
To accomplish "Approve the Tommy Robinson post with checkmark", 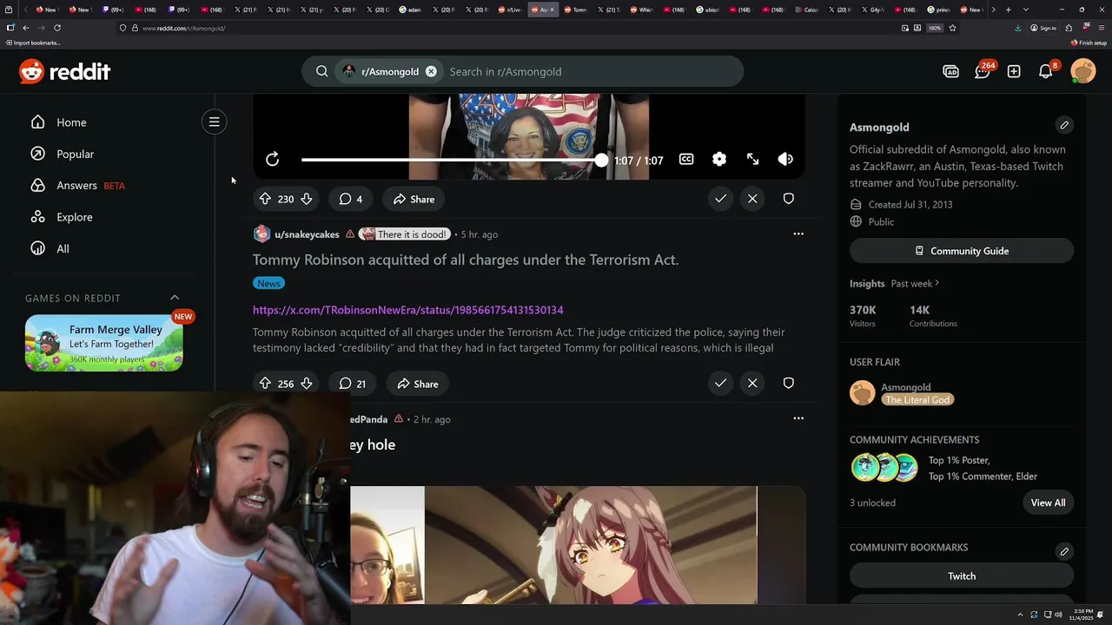I will click(x=720, y=383).
